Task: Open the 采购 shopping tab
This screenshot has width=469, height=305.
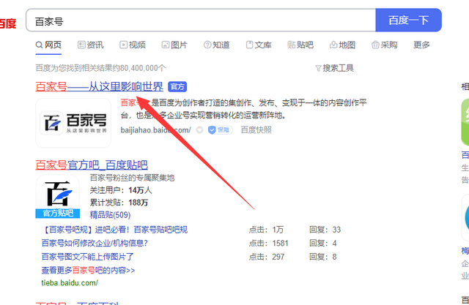Action: pos(383,45)
